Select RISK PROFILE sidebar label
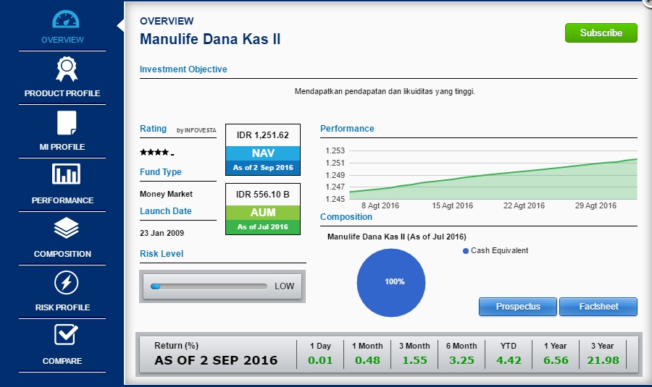The height and width of the screenshot is (387, 652). click(62, 307)
